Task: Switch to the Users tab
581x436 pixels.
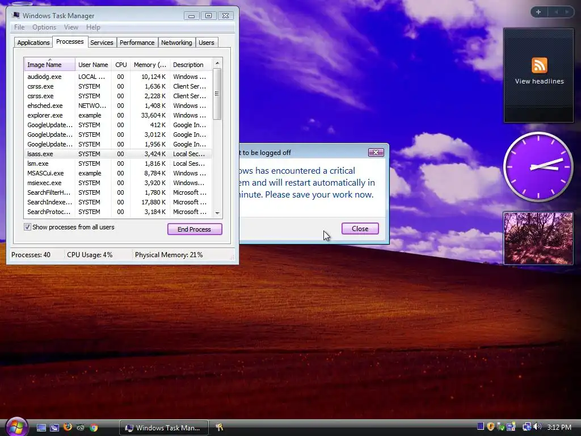Action: 207,43
